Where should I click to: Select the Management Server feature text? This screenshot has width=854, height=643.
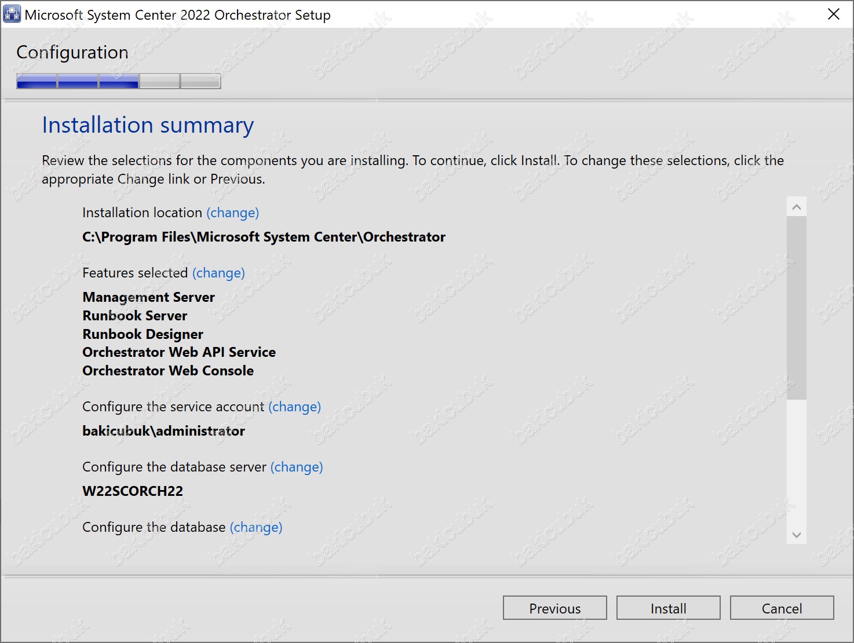[148, 297]
